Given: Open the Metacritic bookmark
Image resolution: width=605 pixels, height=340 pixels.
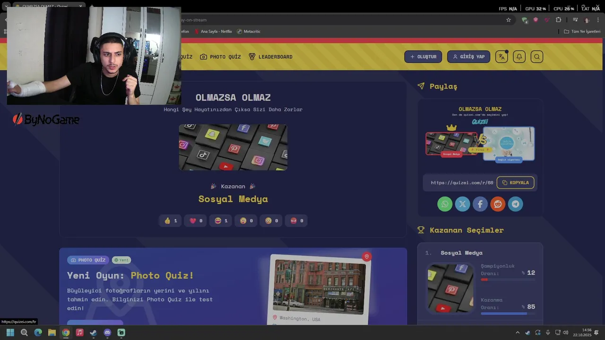Looking at the screenshot, I should click(x=249, y=31).
